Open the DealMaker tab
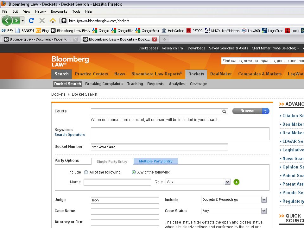This screenshot has height=228, width=304. pos(221,74)
